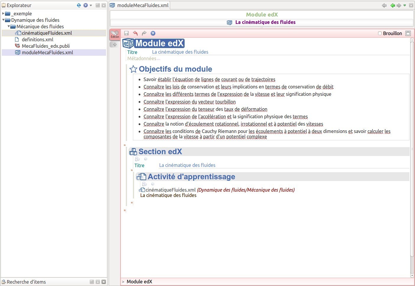Click the Mécanique des fluides folder label
This screenshot has height=286, width=415.
(x=40, y=27)
